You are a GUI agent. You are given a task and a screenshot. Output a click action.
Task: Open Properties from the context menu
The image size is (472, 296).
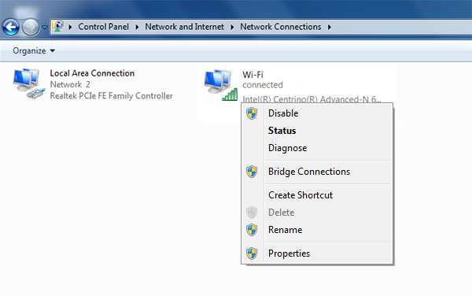point(317,253)
